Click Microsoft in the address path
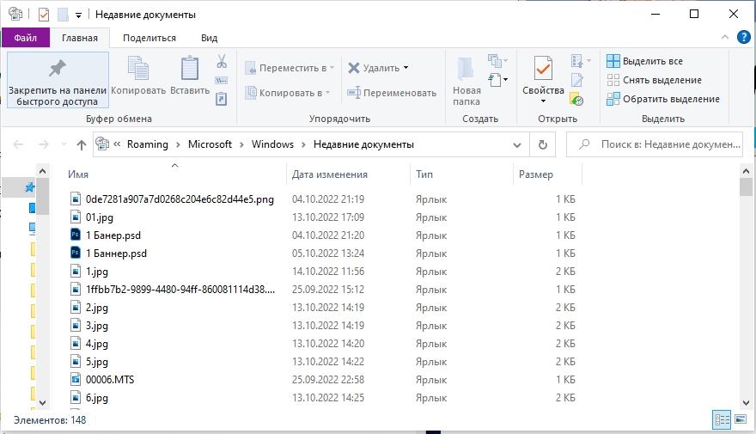Viewport: 756px width, 434px height. point(210,144)
